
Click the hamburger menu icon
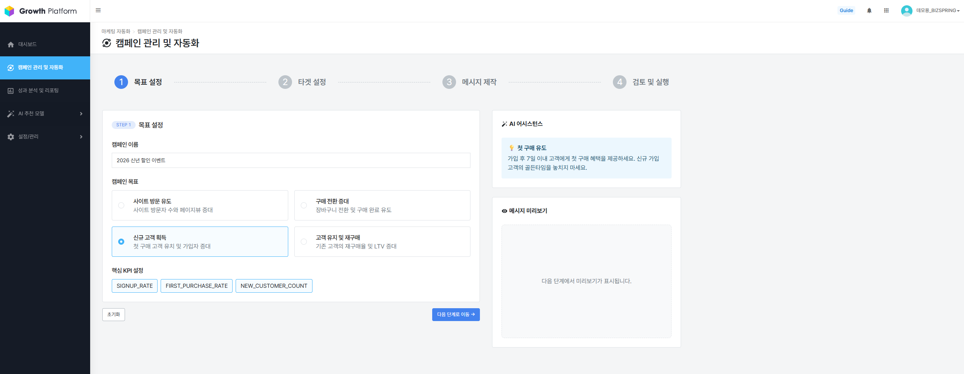click(x=98, y=11)
